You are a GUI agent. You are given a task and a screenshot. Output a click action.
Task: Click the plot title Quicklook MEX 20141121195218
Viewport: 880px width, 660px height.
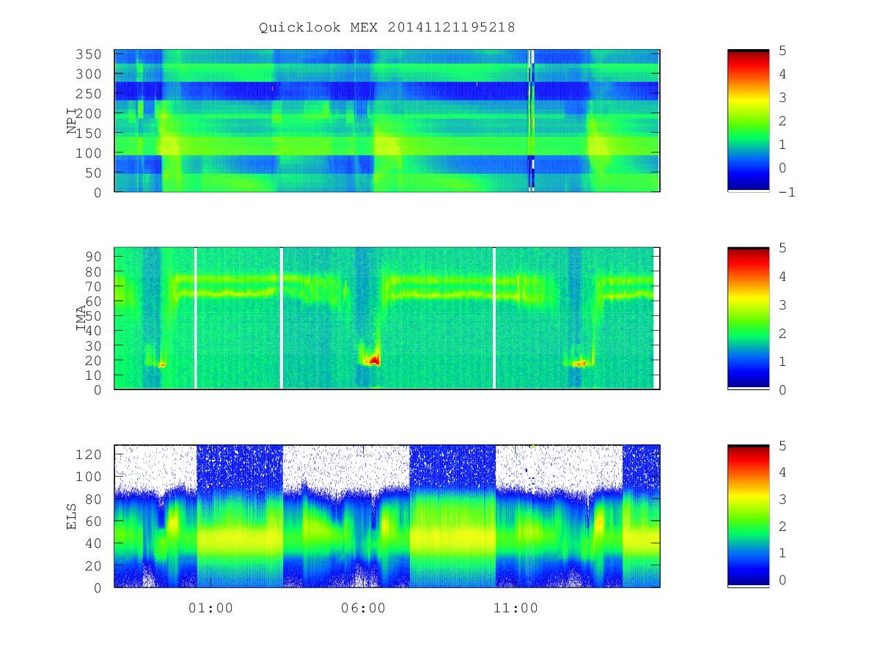[387, 27]
